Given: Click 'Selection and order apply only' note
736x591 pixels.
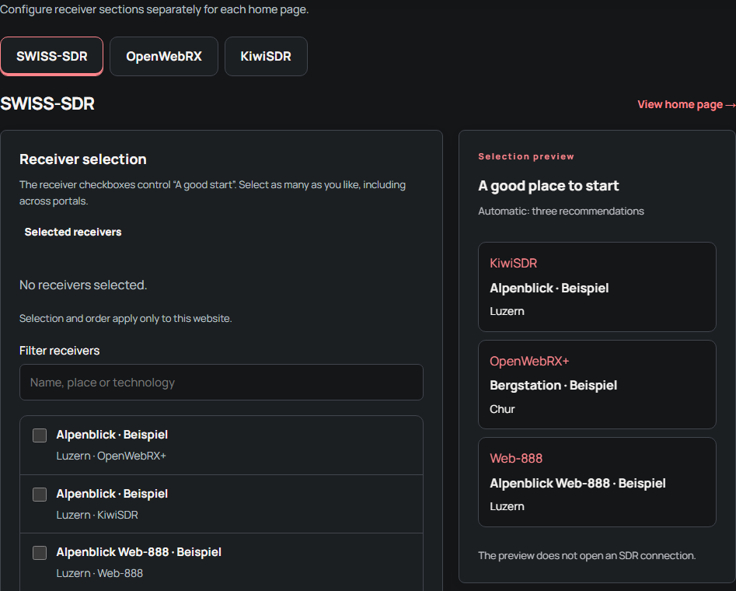Looking at the screenshot, I should click(125, 319).
